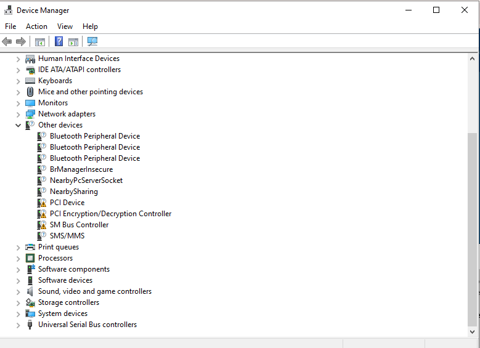
Task: Select the SMS/MMS device label
Action: 67,236
